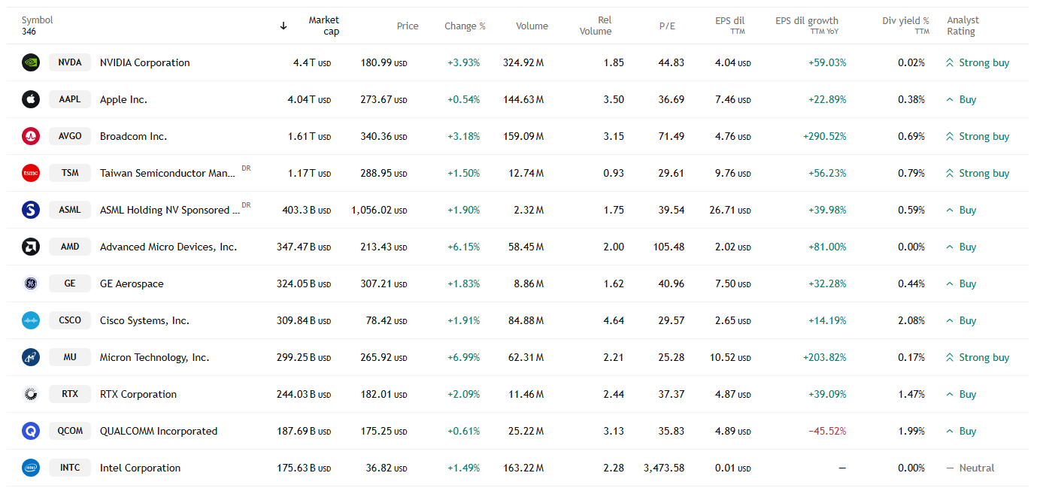Screen dimensions: 1037x491
Task: Click the AMD logo icon
Action: pos(31,247)
